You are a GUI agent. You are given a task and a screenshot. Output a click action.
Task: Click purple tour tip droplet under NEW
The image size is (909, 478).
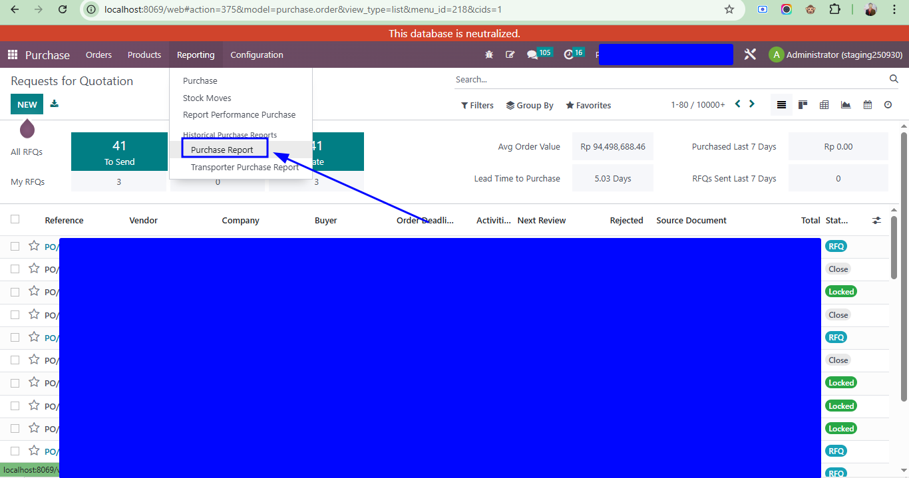[x=27, y=128]
